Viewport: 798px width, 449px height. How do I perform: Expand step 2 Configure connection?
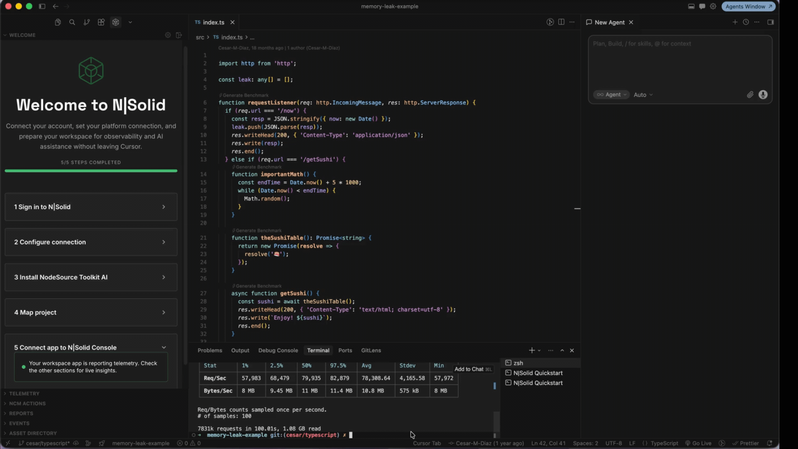pyautogui.click(x=91, y=242)
